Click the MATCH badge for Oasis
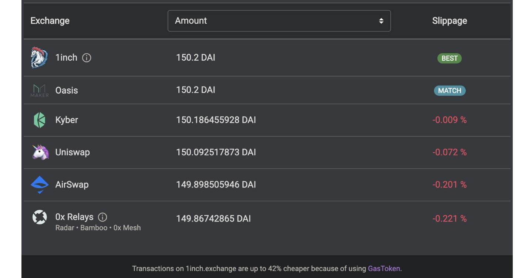Viewport: 532px width, 278px height. pos(449,91)
